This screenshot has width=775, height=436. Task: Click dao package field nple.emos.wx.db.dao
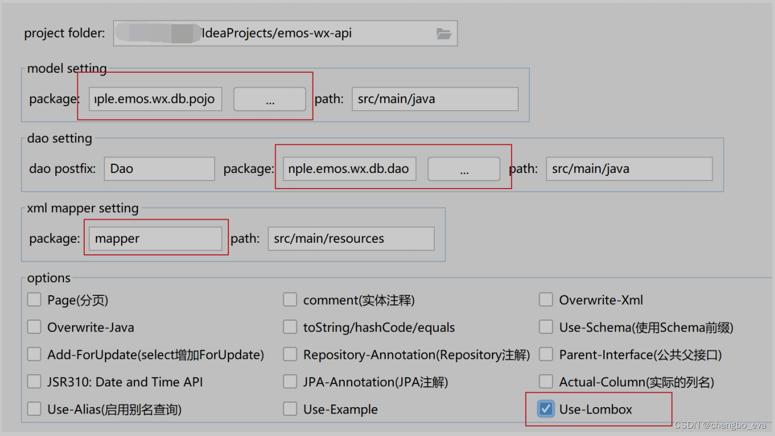(x=349, y=169)
